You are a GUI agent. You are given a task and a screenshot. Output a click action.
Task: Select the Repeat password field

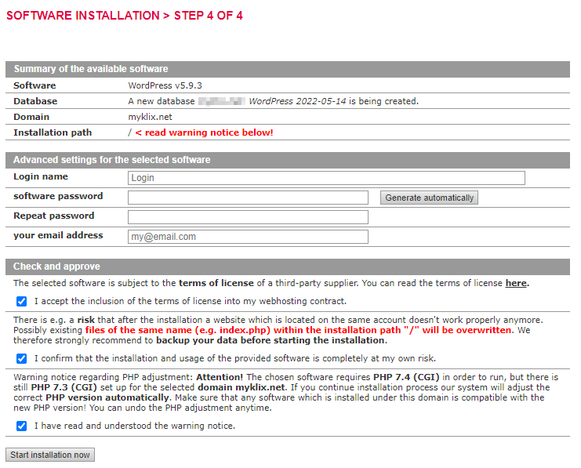248,217
